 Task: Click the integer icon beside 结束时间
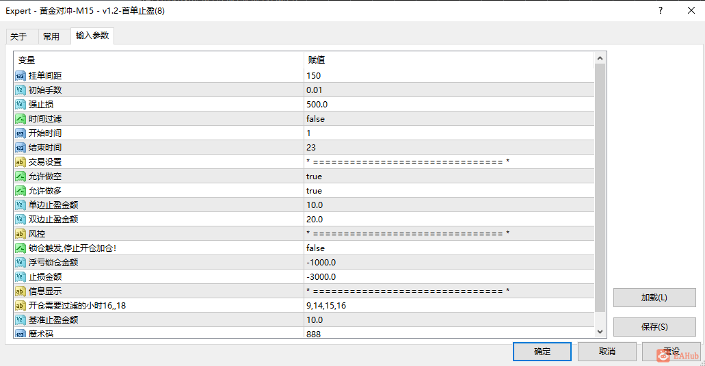[x=21, y=148]
